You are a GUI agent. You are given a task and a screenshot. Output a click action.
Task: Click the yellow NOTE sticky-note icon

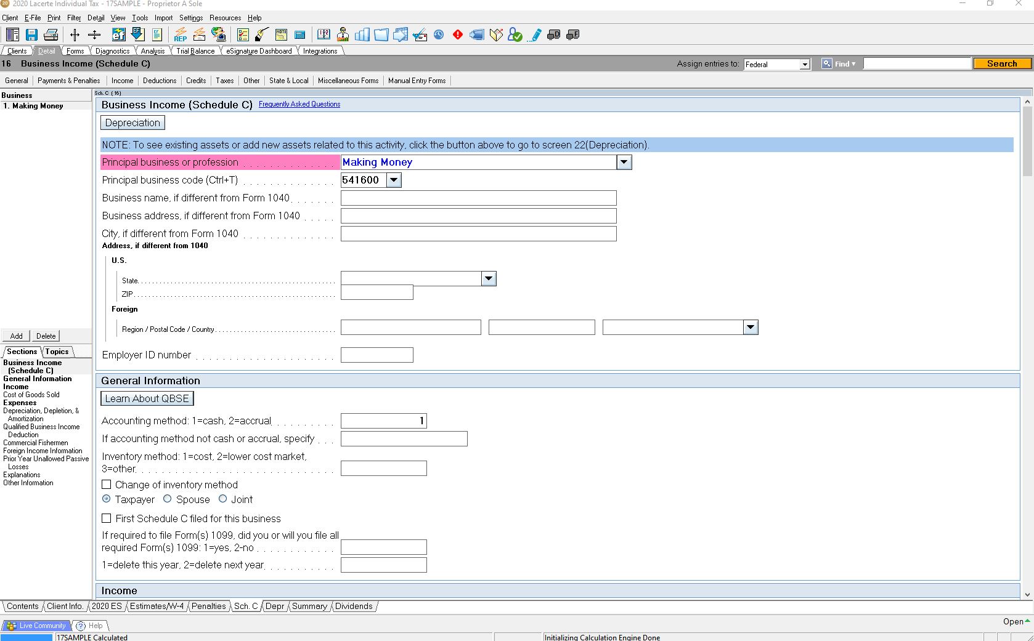point(281,35)
